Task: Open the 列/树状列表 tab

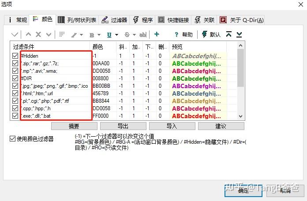Action: [x=77, y=20]
